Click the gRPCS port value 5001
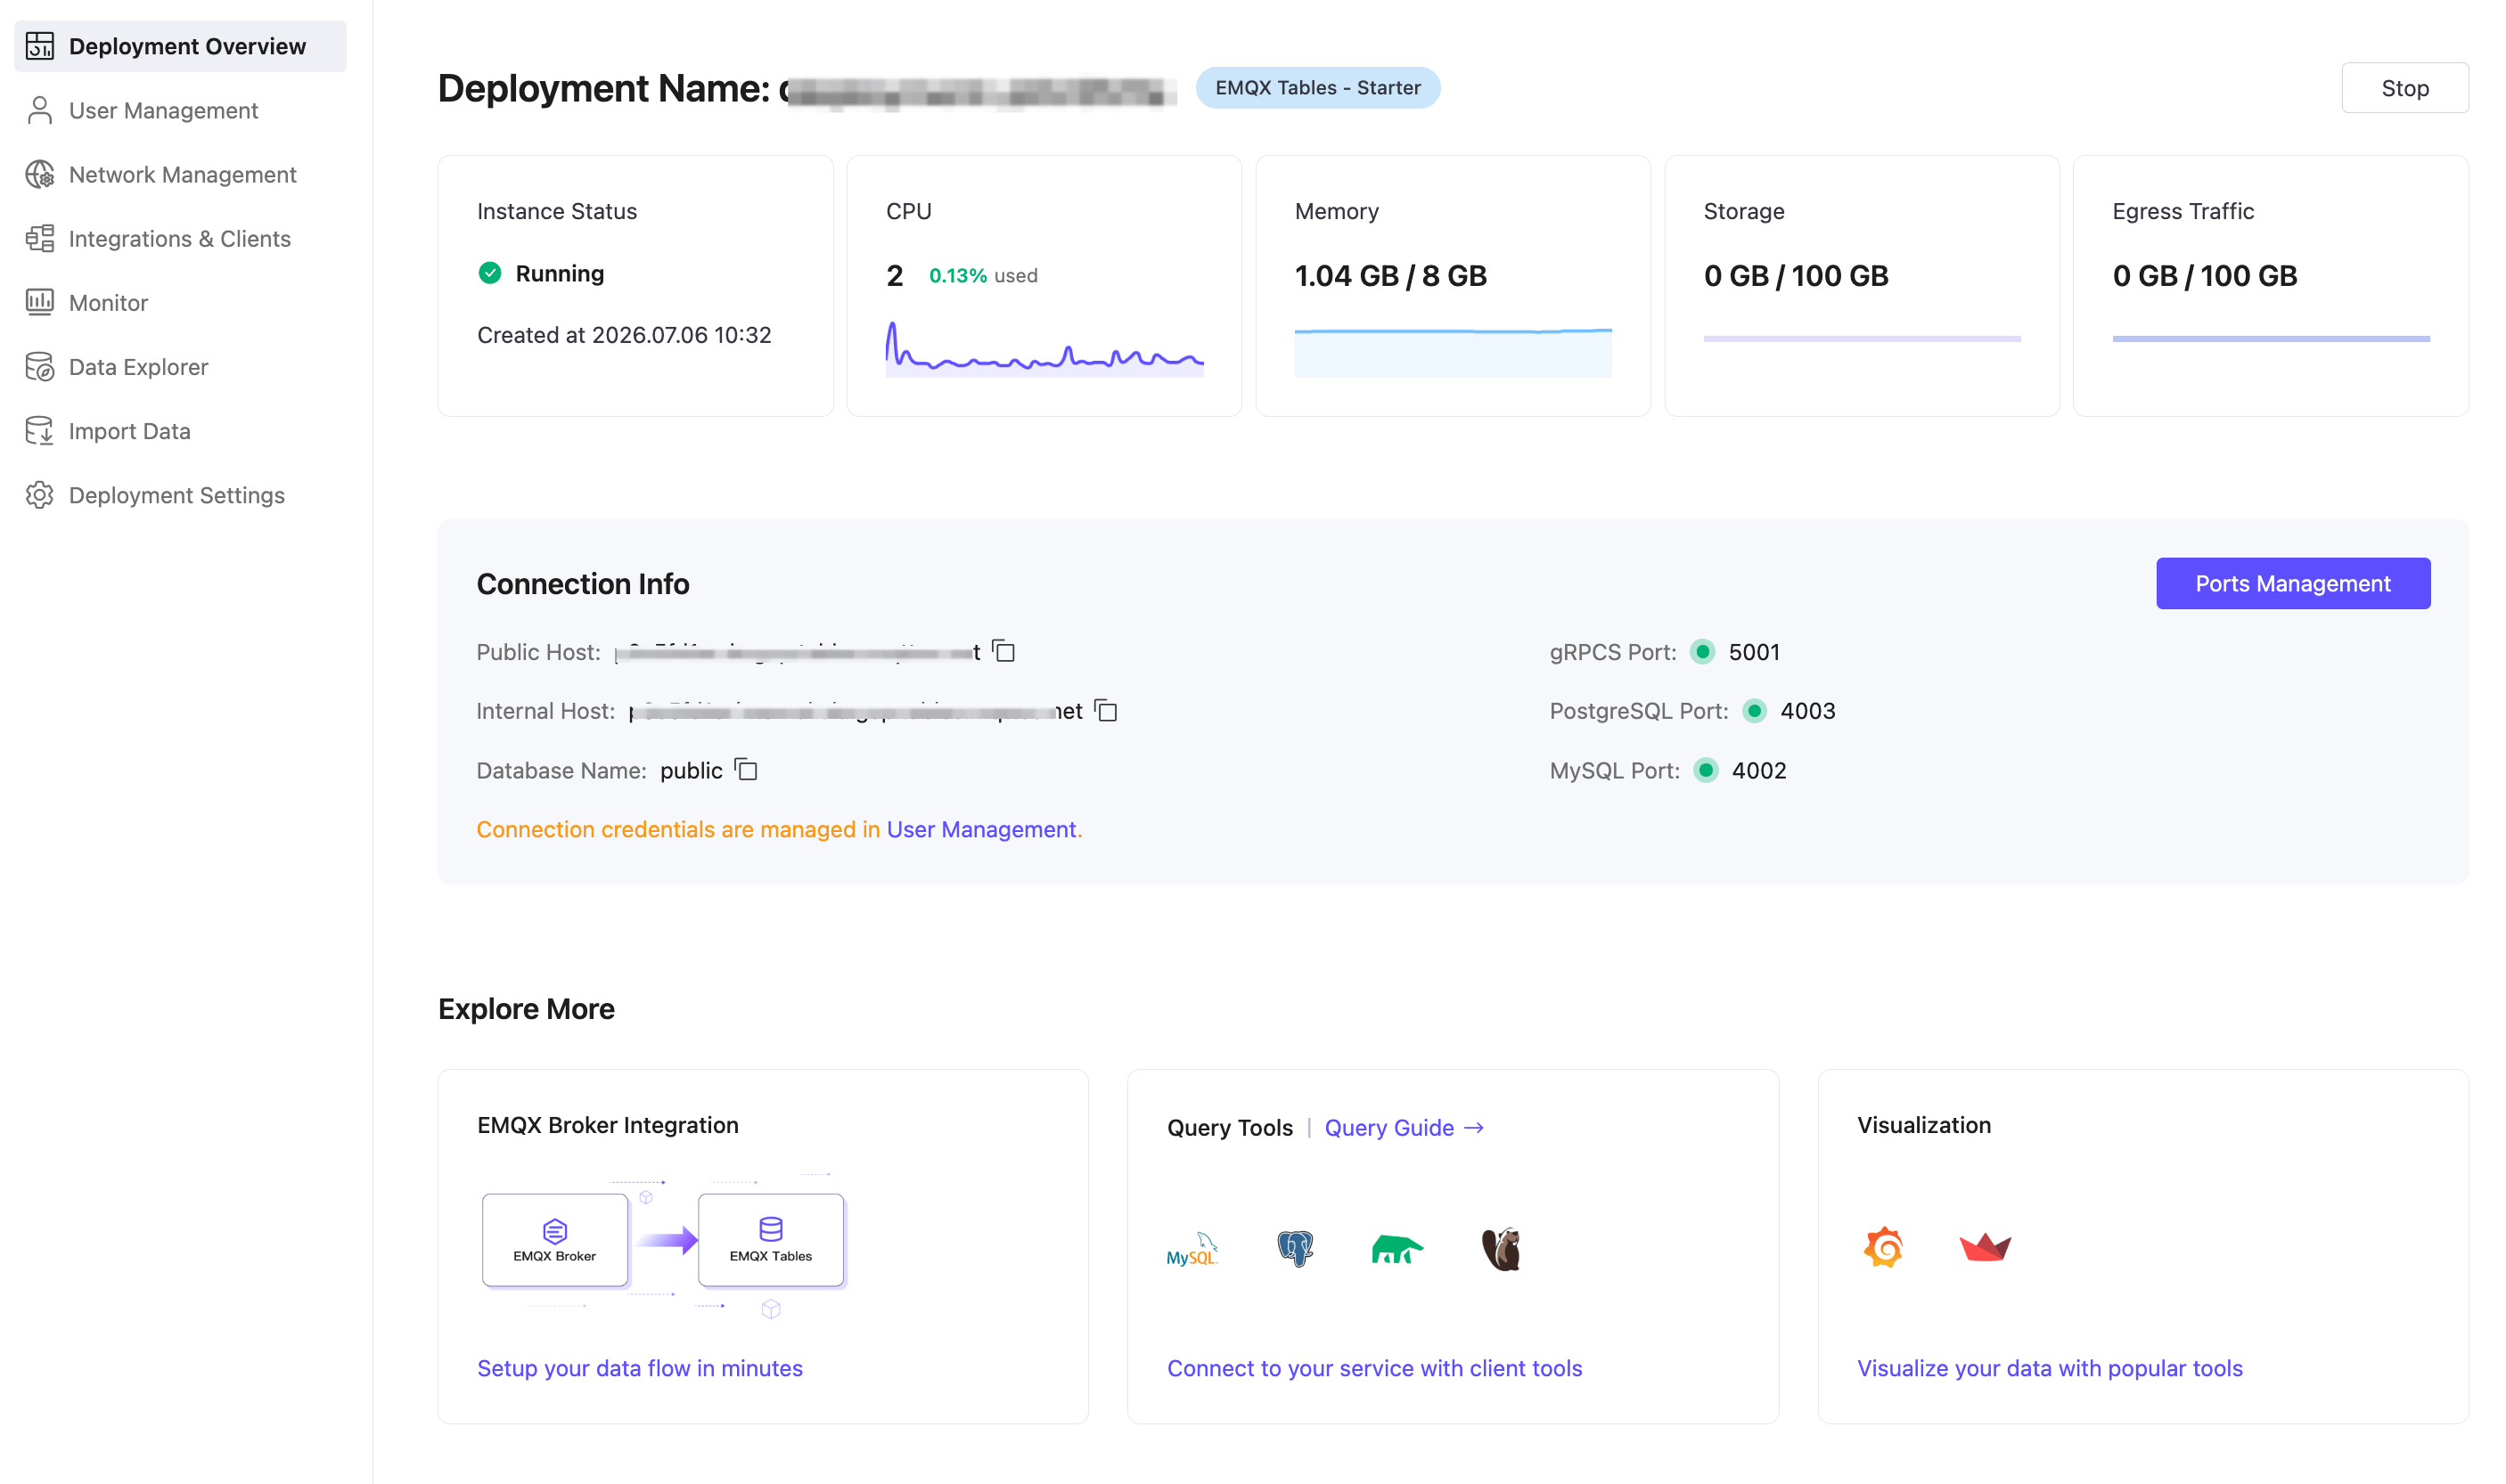 coord(1755,652)
